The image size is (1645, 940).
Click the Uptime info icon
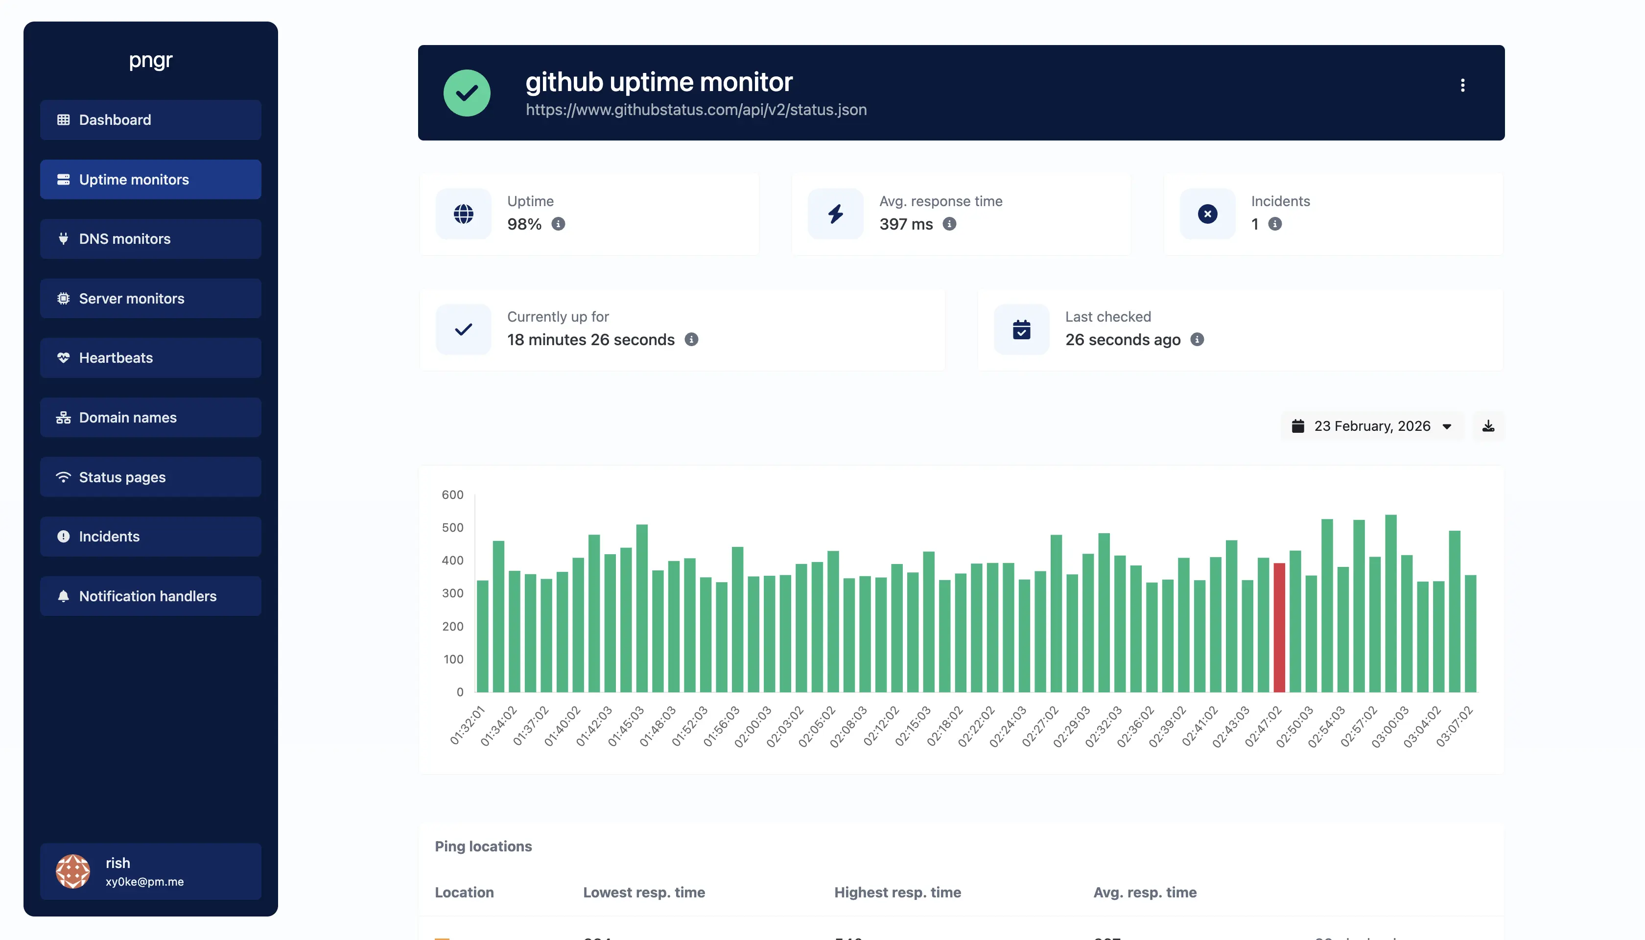pos(559,224)
